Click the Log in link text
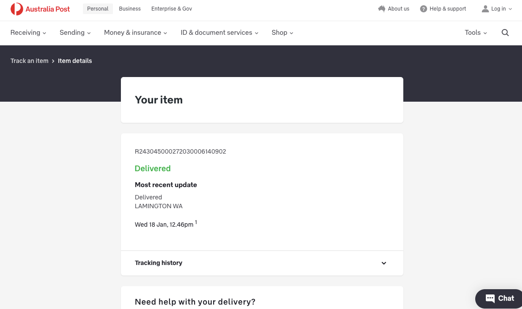 499,9
